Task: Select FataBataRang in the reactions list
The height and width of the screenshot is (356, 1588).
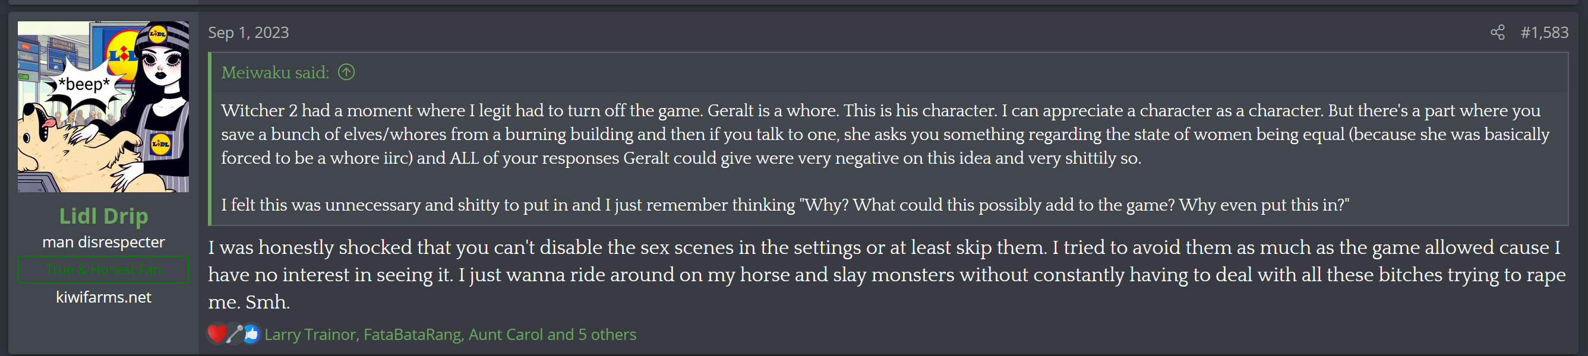Action: tap(412, 335)
